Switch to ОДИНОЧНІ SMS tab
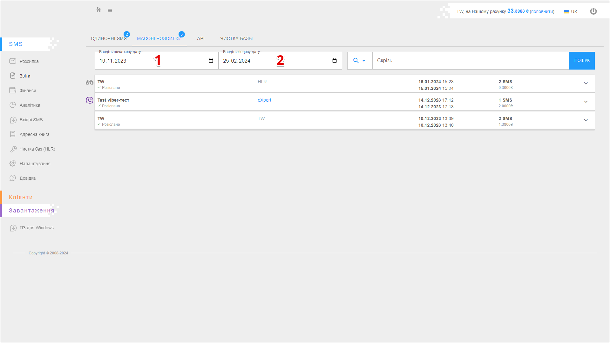Viewport: 610px width, 343px height. coord(109,38)
